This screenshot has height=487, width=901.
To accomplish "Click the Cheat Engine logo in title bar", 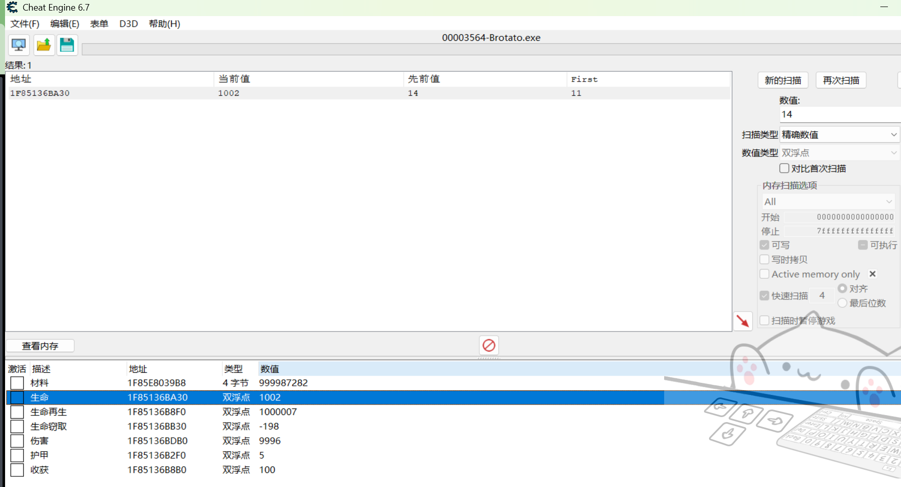I will 12,8.
